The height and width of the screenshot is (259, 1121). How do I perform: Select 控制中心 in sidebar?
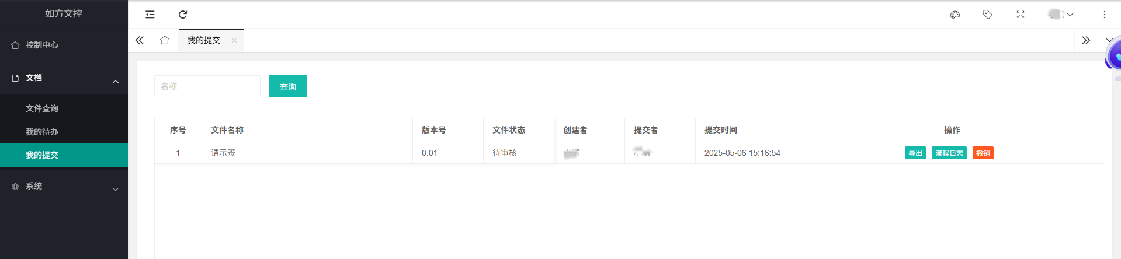point(64,45)
